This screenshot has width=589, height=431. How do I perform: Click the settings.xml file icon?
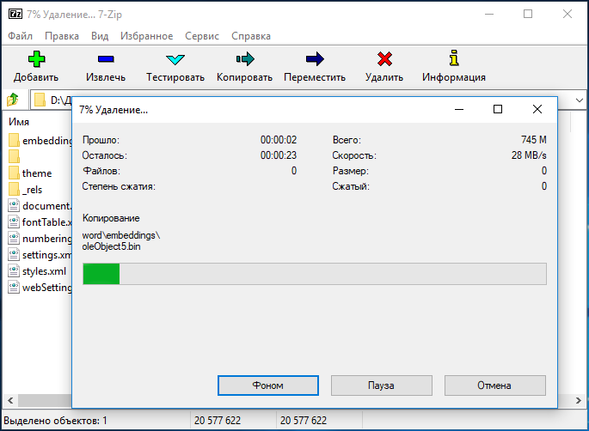pyautogui.click(x=14, y=254)
